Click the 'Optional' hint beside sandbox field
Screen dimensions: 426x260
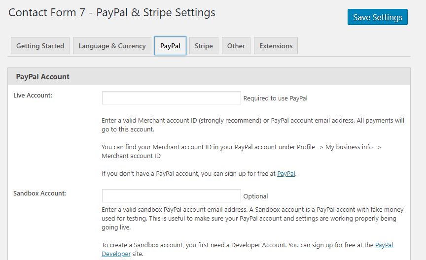256,196
